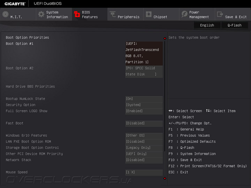Select the Full Screen LOGO Show label
The width and height of the screenshot is (251, 188).
(x=26, y=111)
